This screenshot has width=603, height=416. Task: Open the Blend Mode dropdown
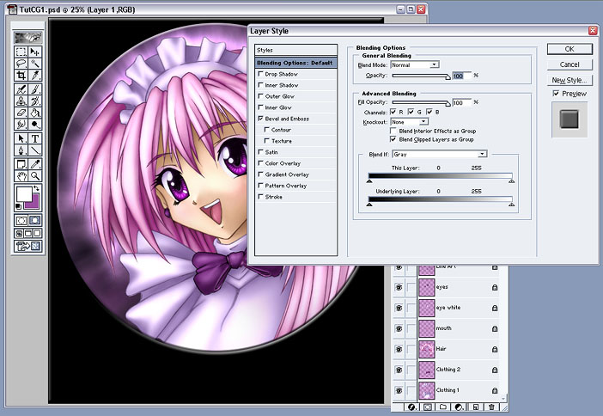click(415, 64)
